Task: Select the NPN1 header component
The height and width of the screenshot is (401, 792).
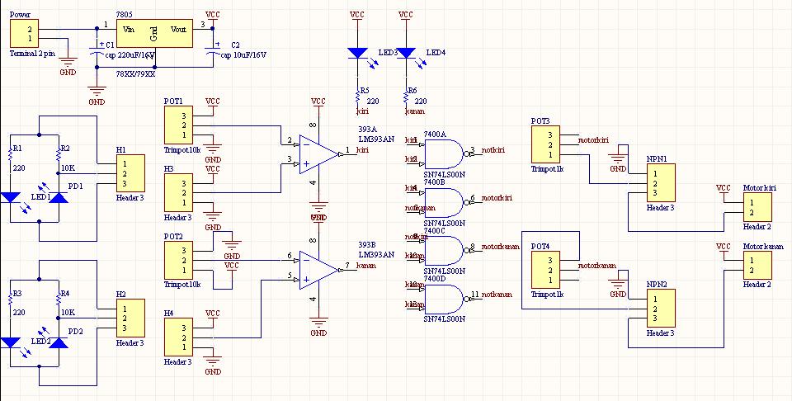Action: [x=661, y=183]
